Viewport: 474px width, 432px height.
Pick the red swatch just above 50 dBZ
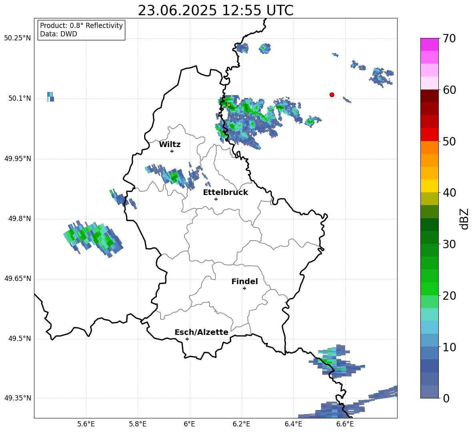click(x=429, y=135)
